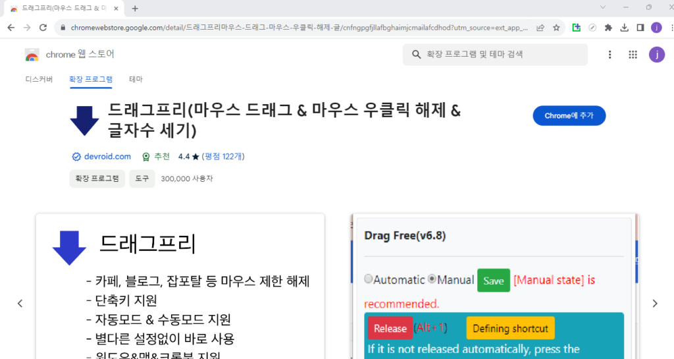
Task: Open Chrome profile avatar in toolbar
Action: click(656, 28)
